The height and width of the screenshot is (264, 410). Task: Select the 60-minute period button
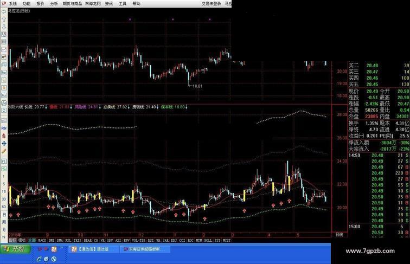click(4, 207)
